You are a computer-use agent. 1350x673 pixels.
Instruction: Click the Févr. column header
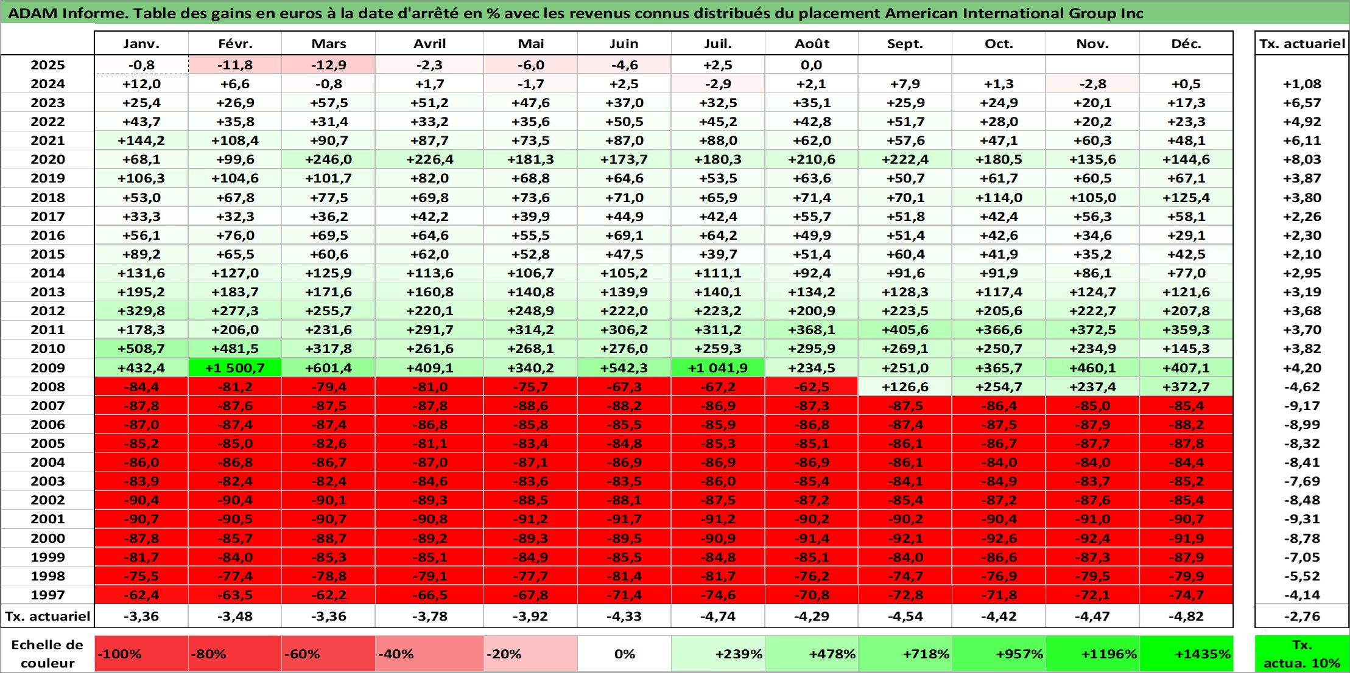coord(235,43)
